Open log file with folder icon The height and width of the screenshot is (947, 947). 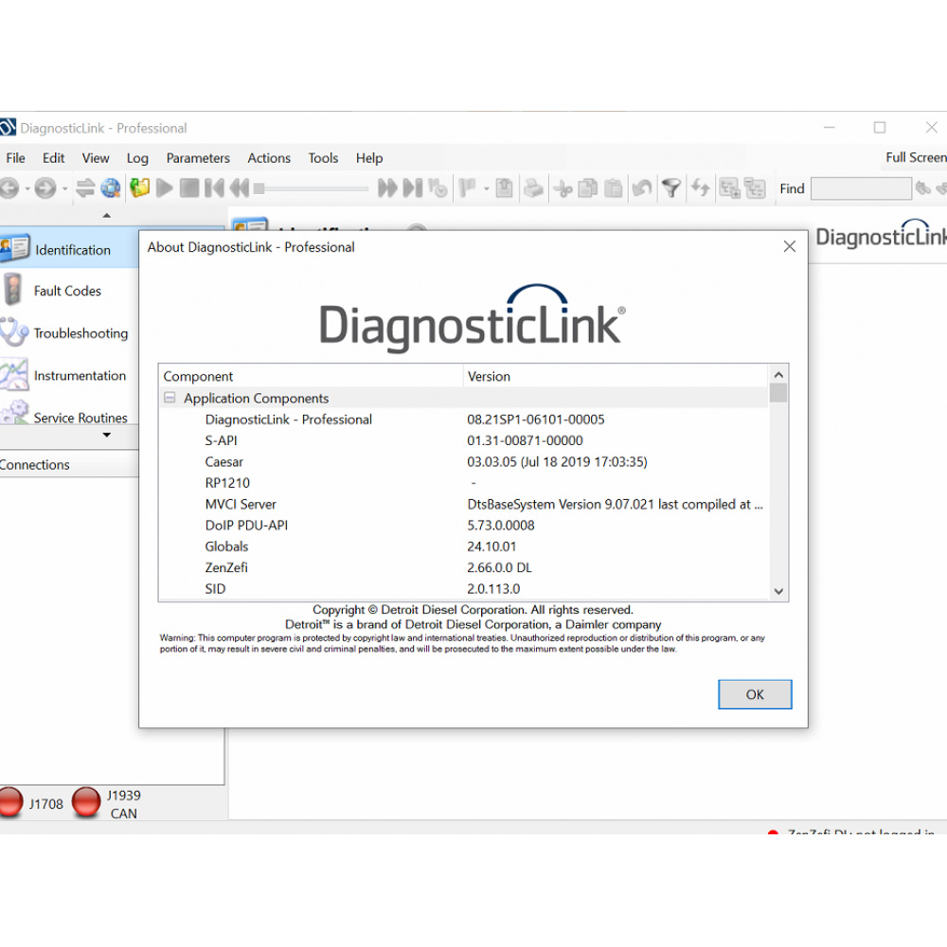click(139, 188)
